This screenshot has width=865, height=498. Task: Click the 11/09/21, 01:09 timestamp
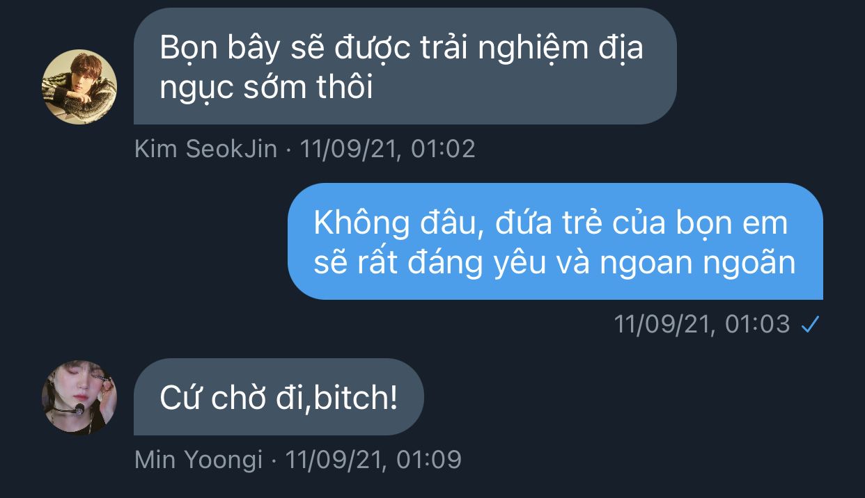[x=374, y=460]
